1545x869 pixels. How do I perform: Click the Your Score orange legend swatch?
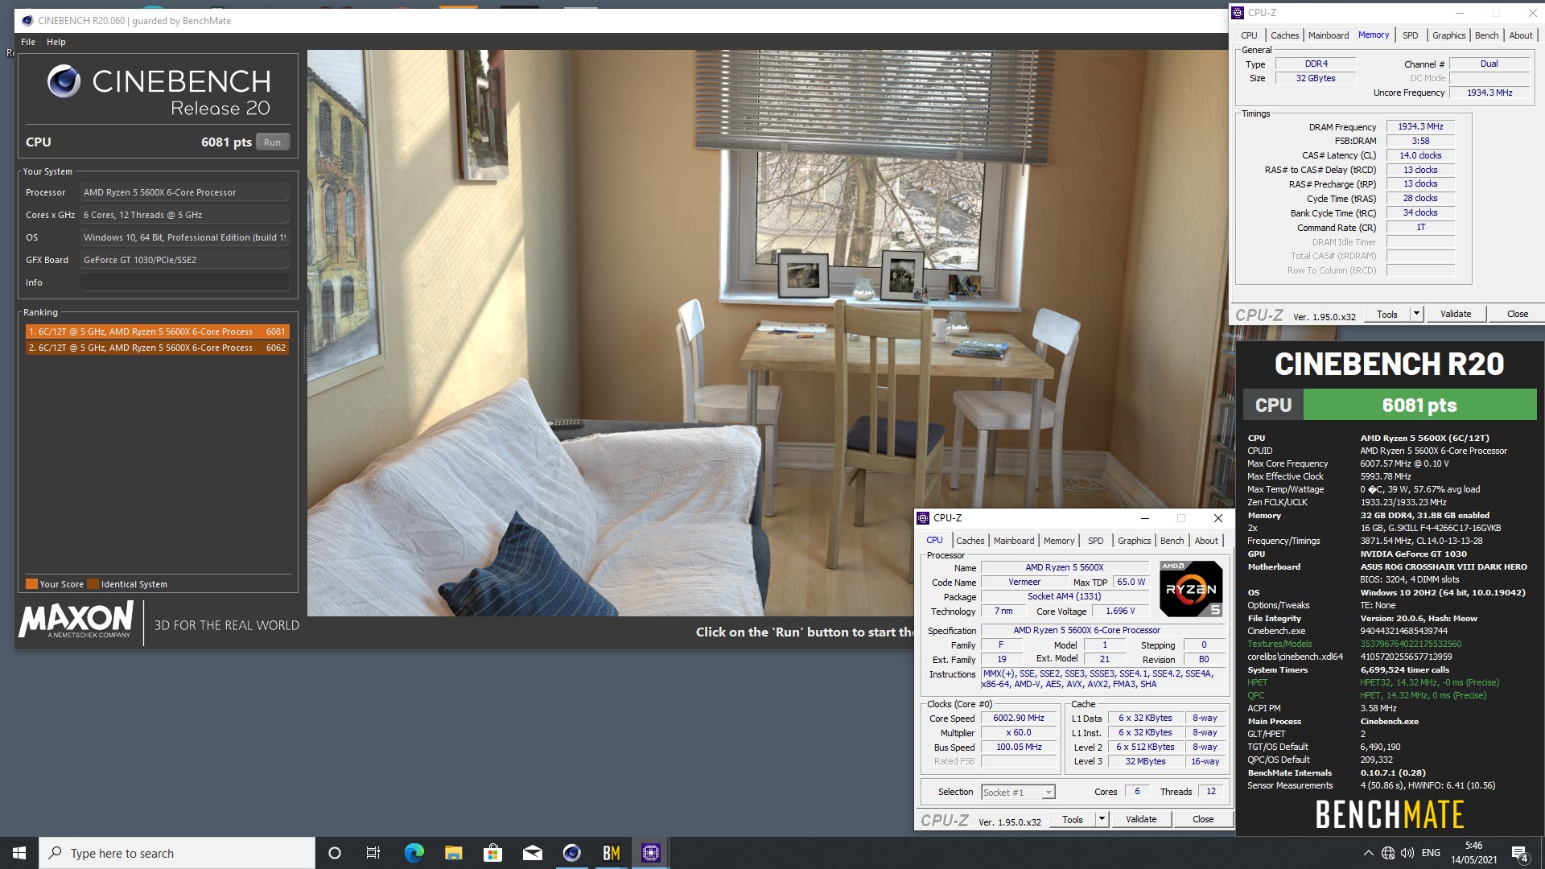31,584
